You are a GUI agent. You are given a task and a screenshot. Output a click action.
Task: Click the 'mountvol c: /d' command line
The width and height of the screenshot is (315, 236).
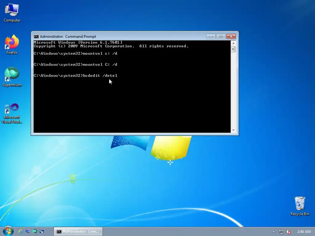[x=75, y=53]
